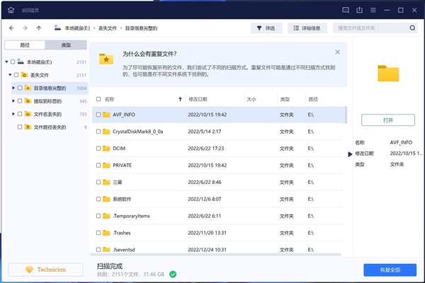Click the green scan complete checkmark
The image size is (425, 283).
point(173,273)
